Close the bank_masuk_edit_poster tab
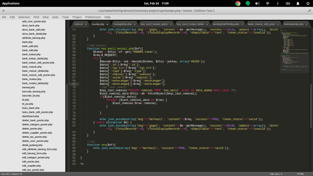 coord(278,24)
